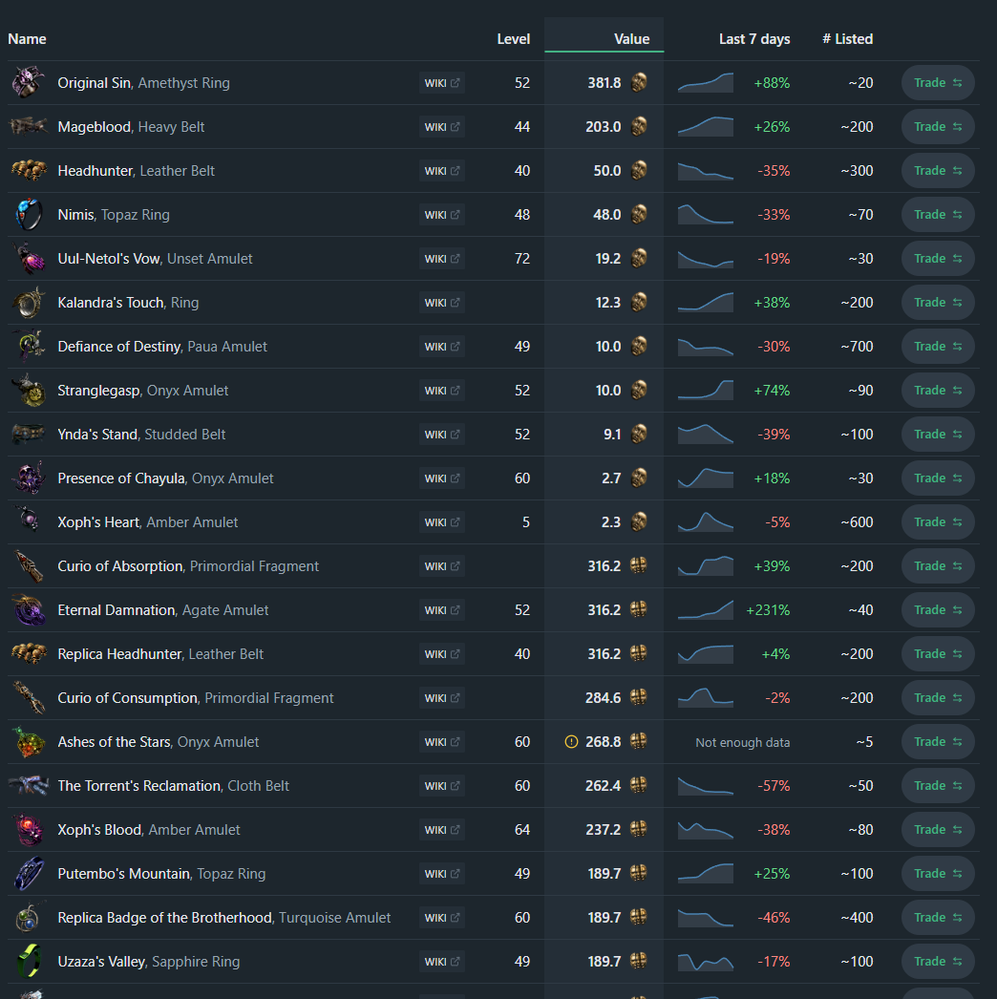Click the ~700 listed count
This screenshot has width=997, height=999.
tap(857, 347)
